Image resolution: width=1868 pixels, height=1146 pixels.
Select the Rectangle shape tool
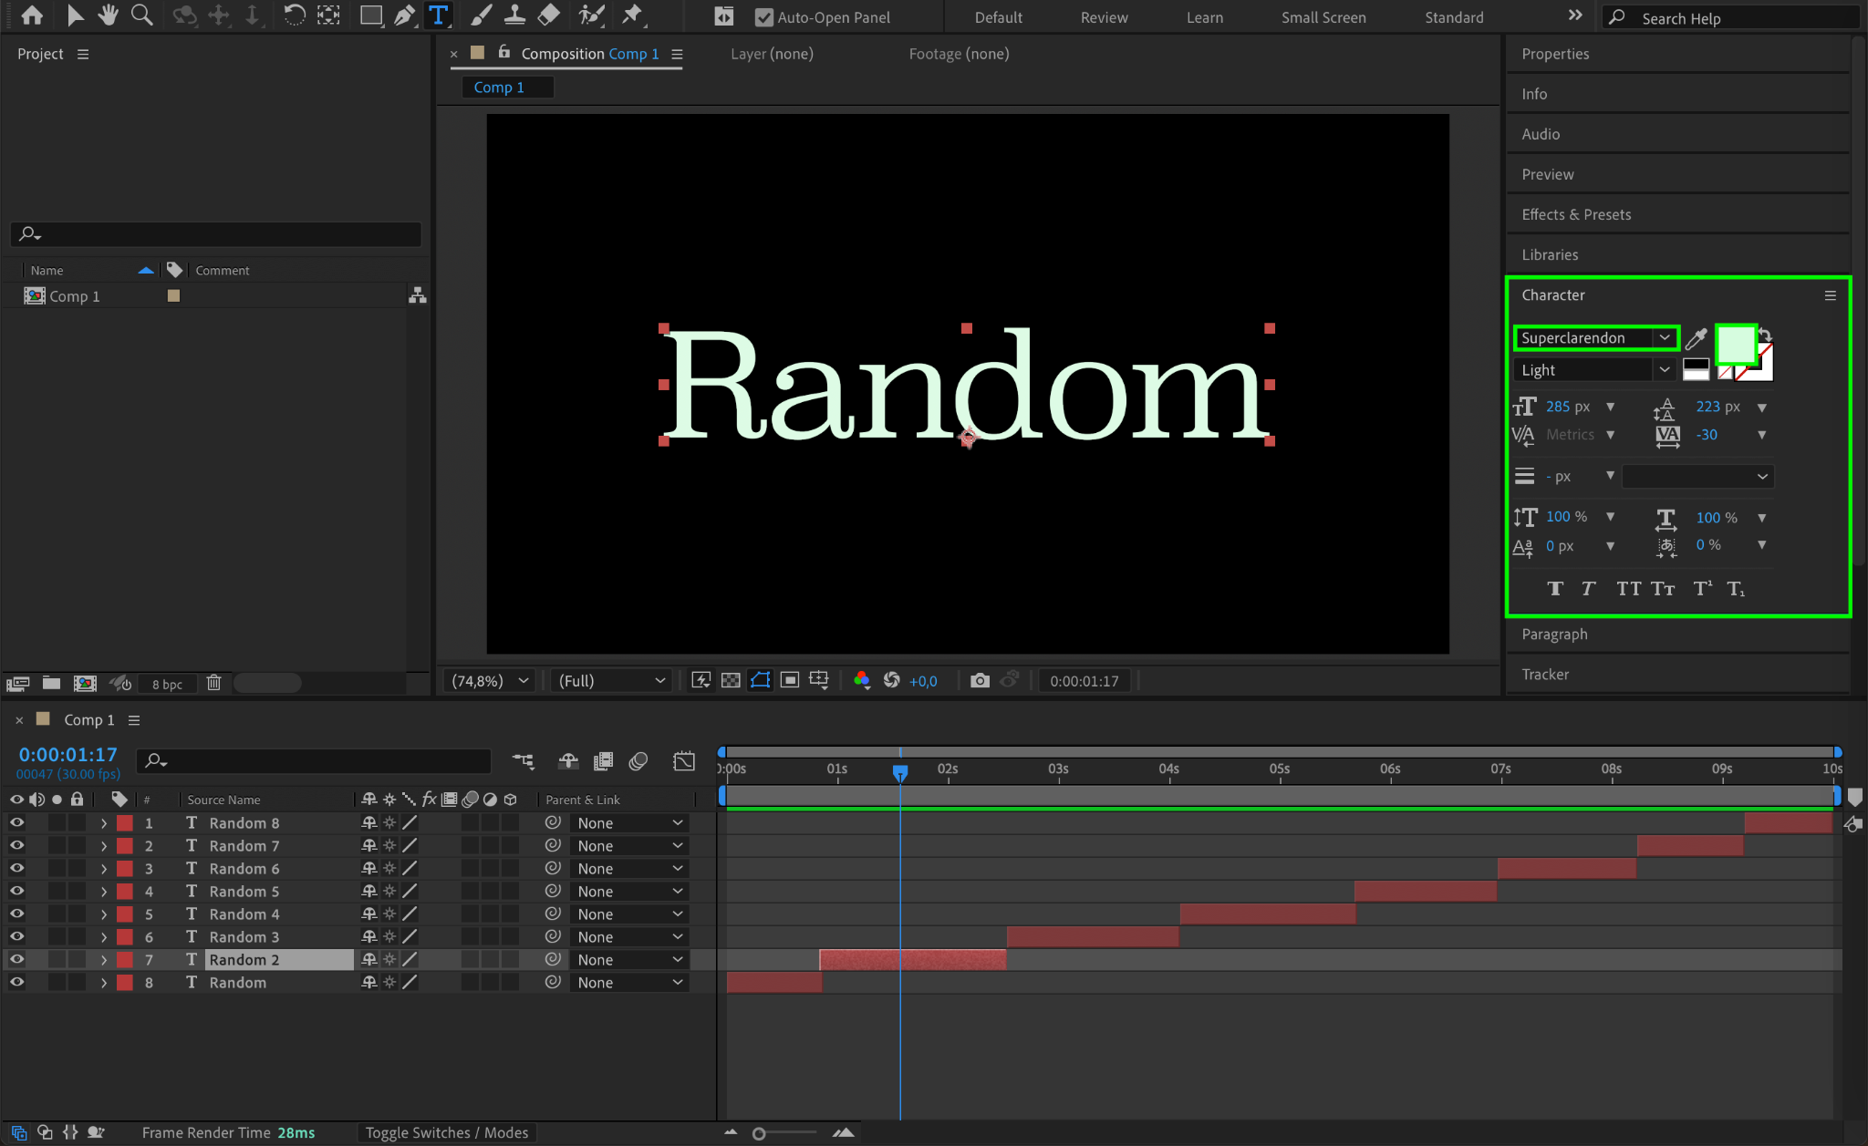tap(370, 15)
